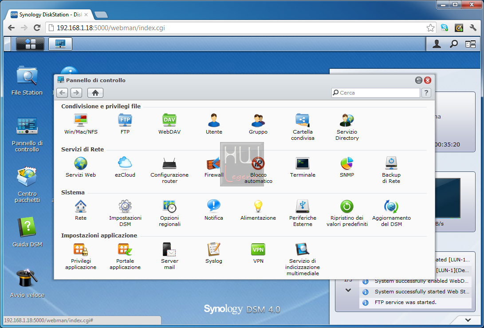Viewport: 484px width, 328px height.
Task: Open the Notifica notification settings
Action: pyautogui.click(x=213, y=210)
